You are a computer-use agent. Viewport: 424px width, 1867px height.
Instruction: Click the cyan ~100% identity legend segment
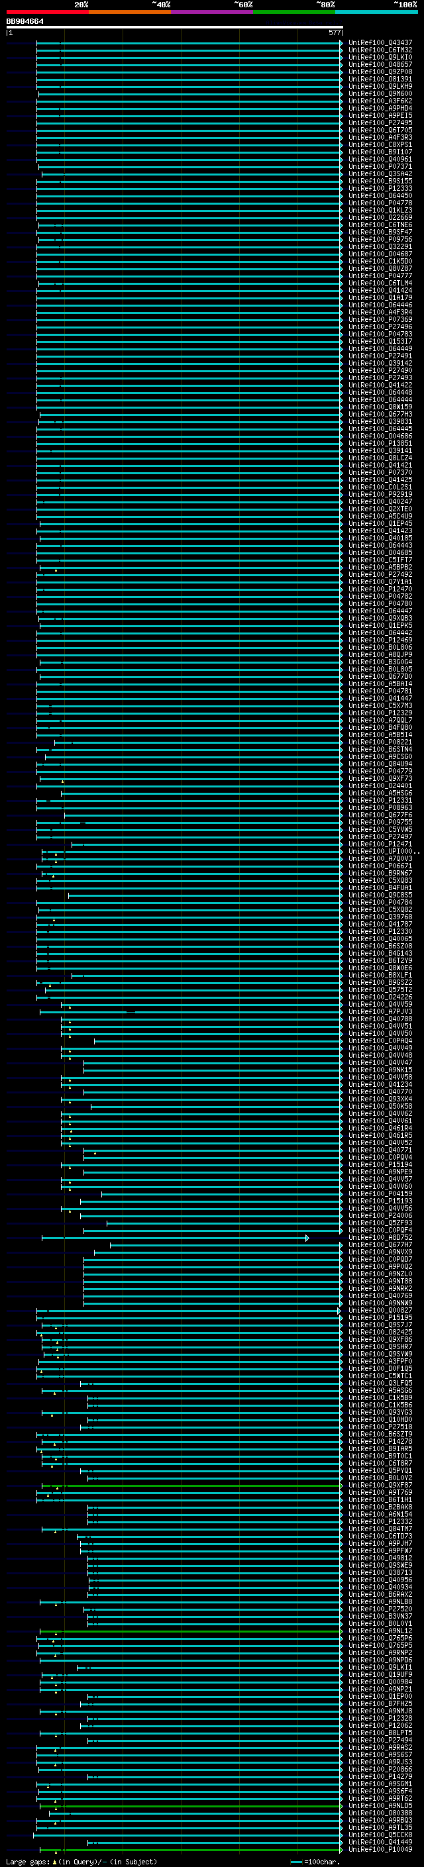pyautogui.click(x=376, y=13)
